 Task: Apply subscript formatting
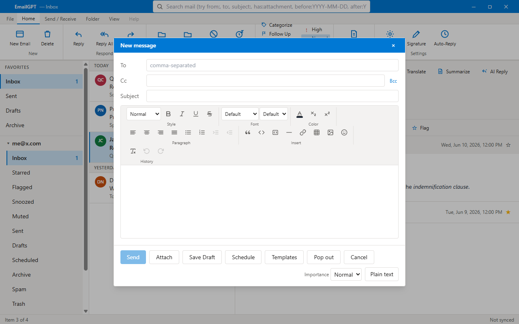[313, 114]
